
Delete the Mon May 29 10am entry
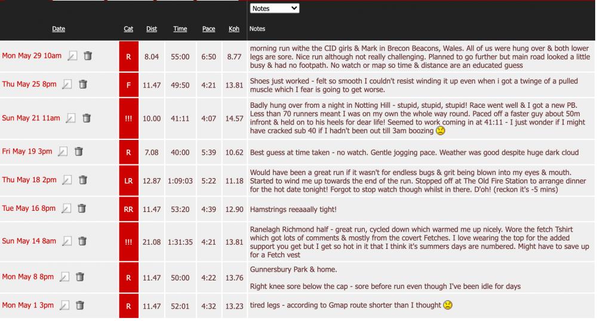pyautogui.click(x=88, y=56)
